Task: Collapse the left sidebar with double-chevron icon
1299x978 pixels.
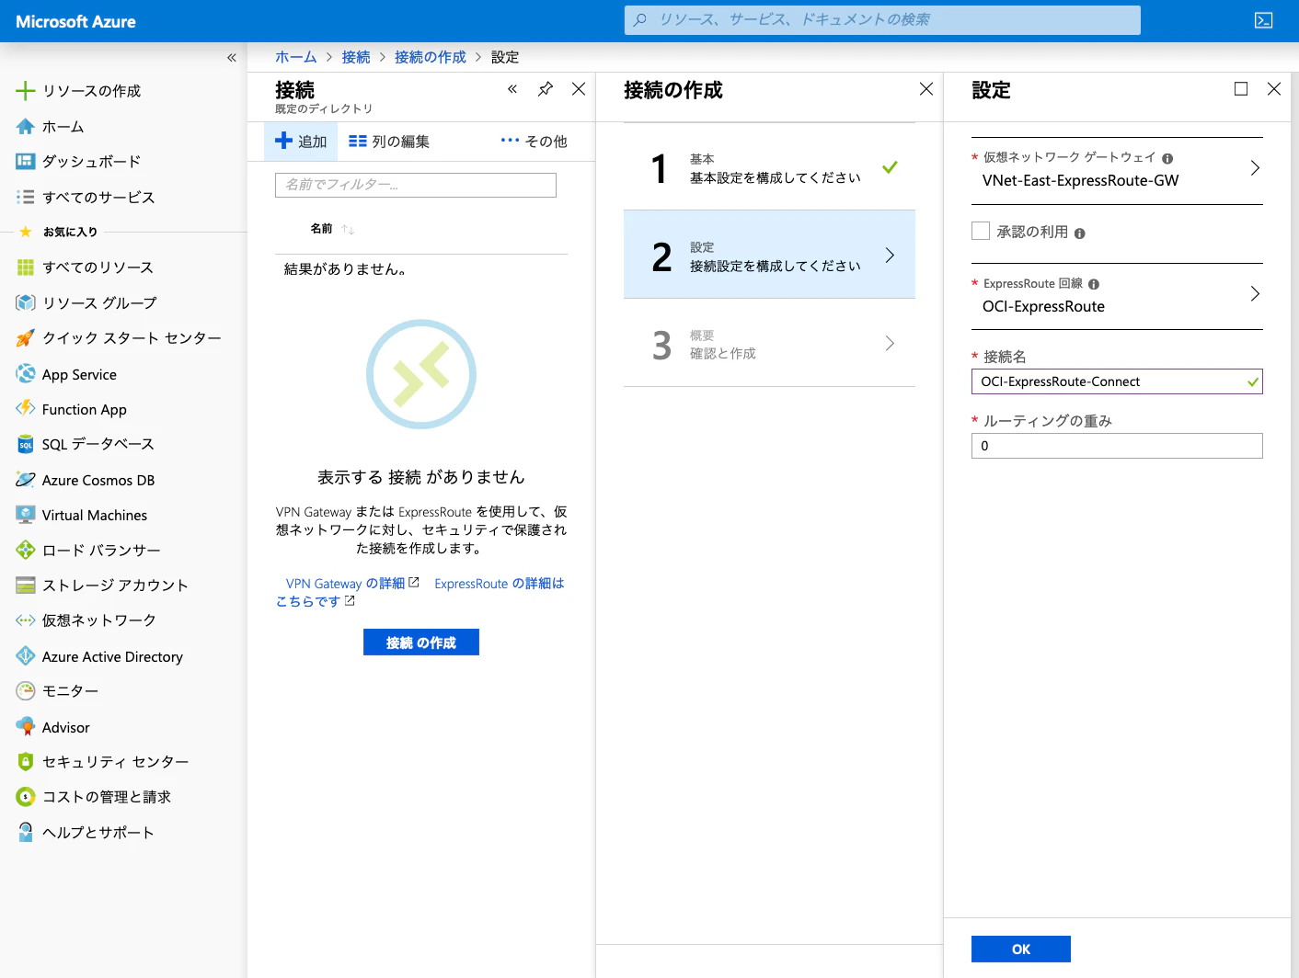Action: click(x=232, y=57)
